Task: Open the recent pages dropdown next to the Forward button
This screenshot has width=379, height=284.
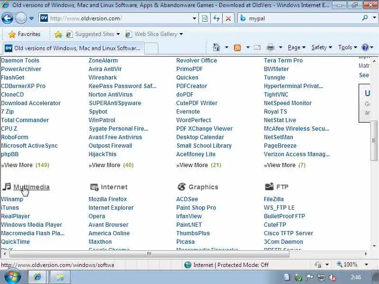Action: 31,18
